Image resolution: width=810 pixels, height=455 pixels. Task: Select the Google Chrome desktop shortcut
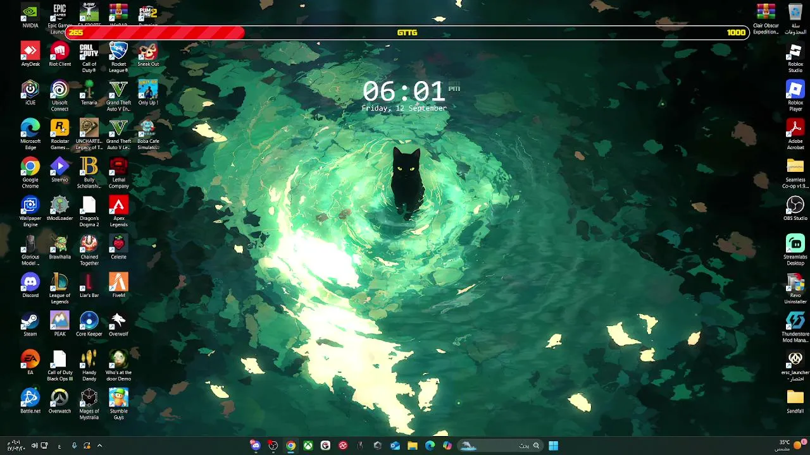pos(30,173)
